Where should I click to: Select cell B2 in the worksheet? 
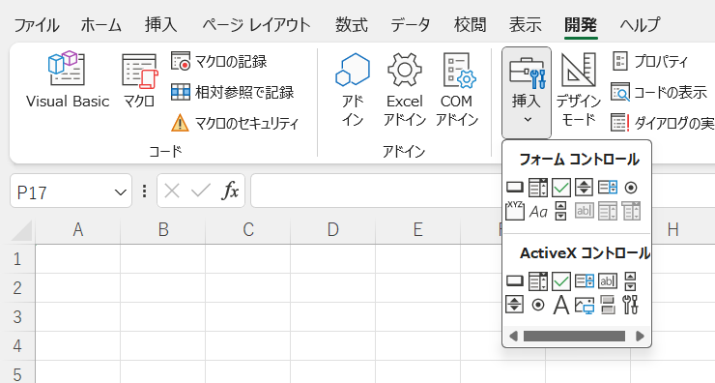[x=162, y=288]
